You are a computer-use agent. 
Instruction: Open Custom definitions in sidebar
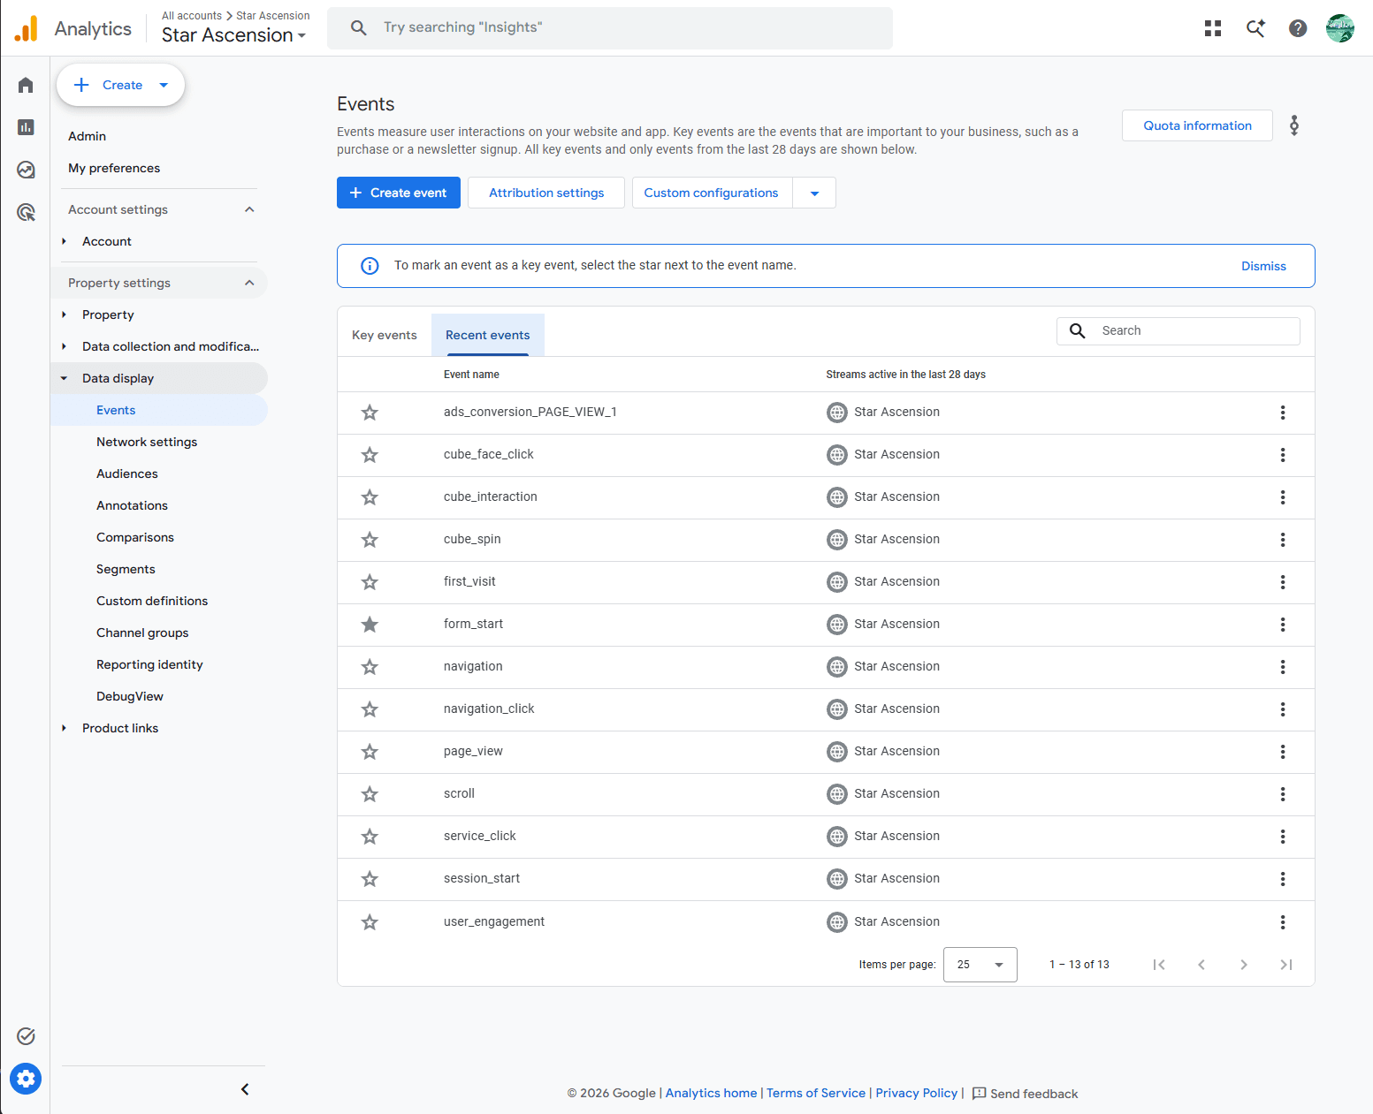[152, 601]
